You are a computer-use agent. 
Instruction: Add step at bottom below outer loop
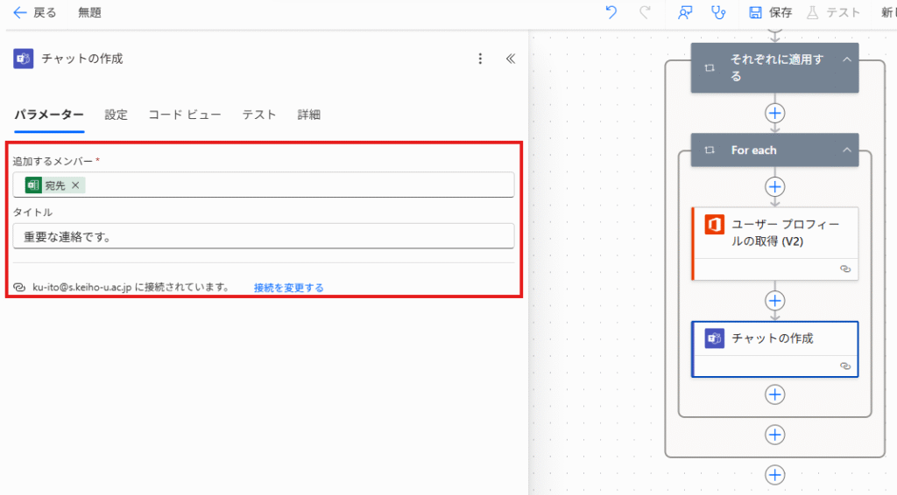tap(774, 475)
